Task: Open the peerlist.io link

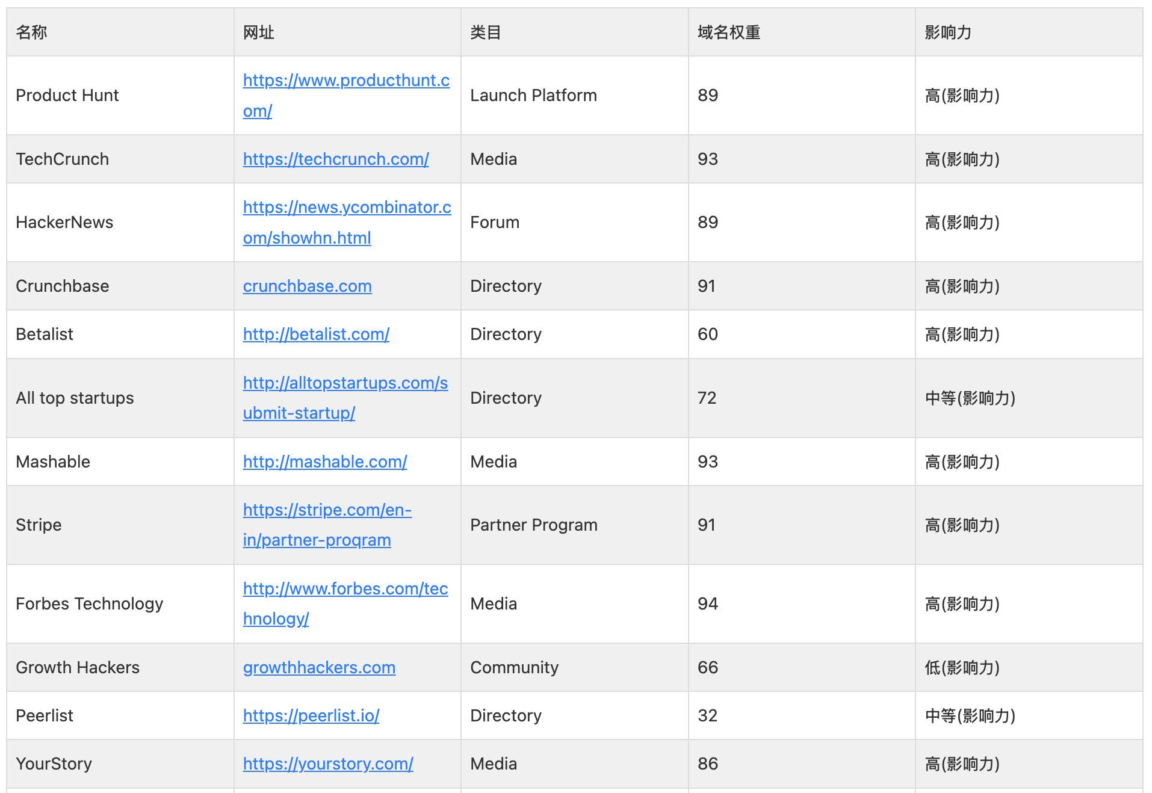Action: [x=311, y=715]
